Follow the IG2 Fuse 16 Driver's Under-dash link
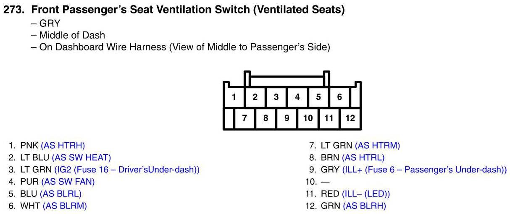This screenshot has height=214, width=510. click(x=127, y=170)
